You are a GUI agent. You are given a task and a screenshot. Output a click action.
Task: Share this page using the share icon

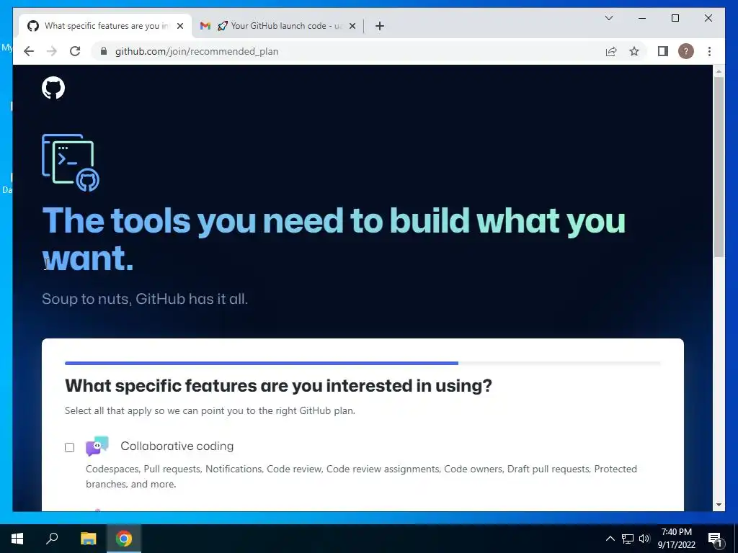tap(611, 51)
